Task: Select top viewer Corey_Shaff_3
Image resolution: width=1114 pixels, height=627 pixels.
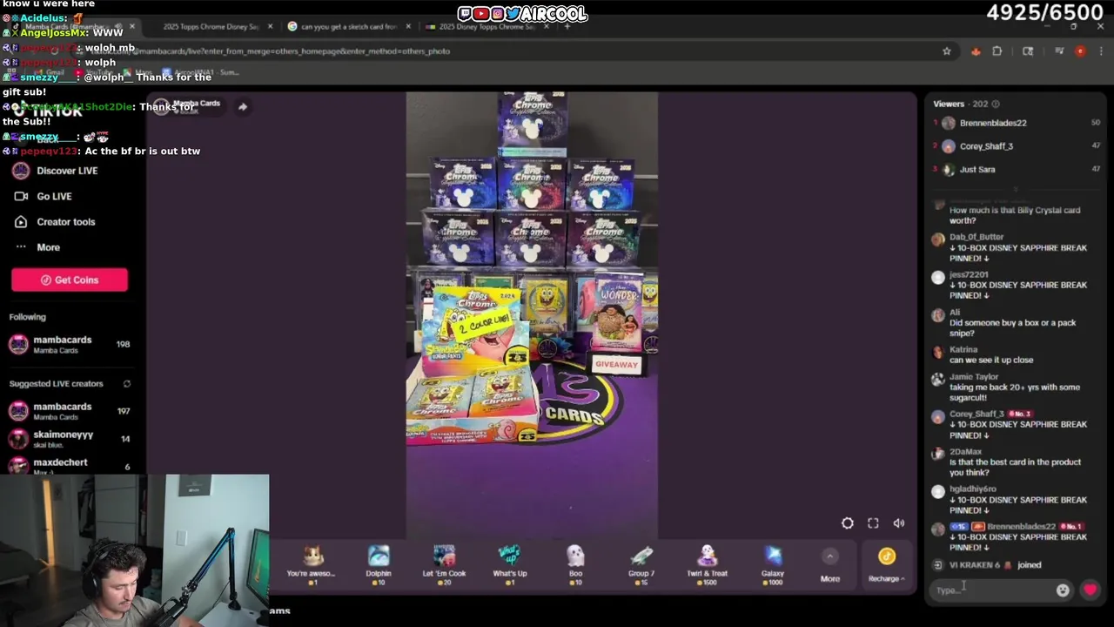Action: click(986, 146)
